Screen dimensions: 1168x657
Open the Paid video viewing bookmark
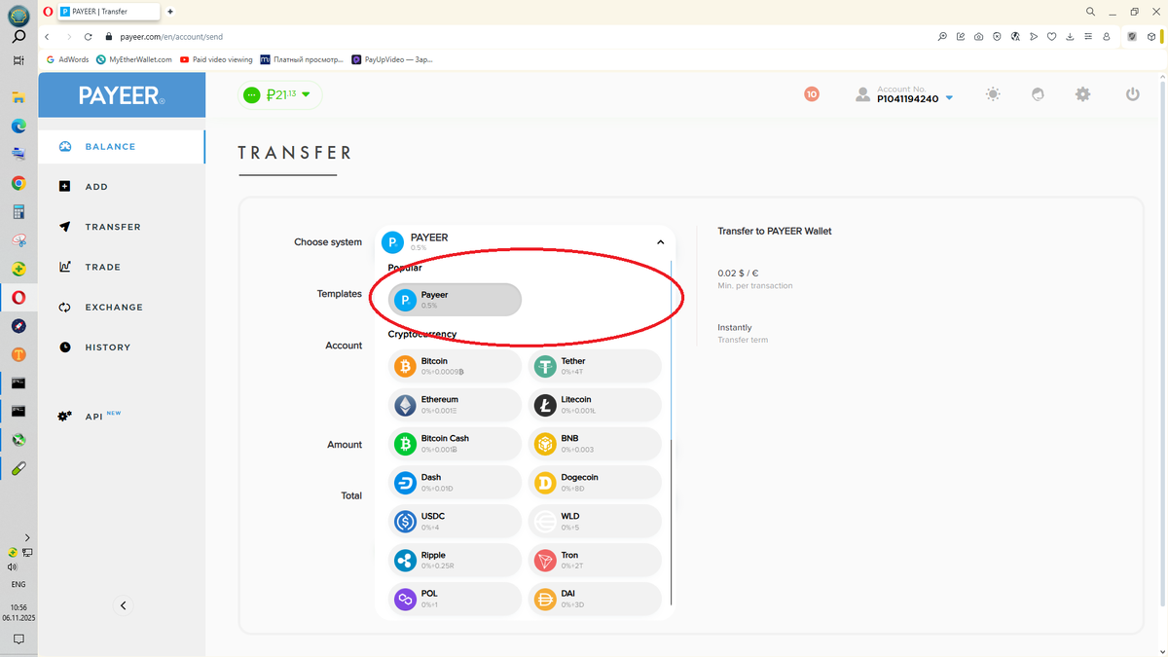pos(216,59)
